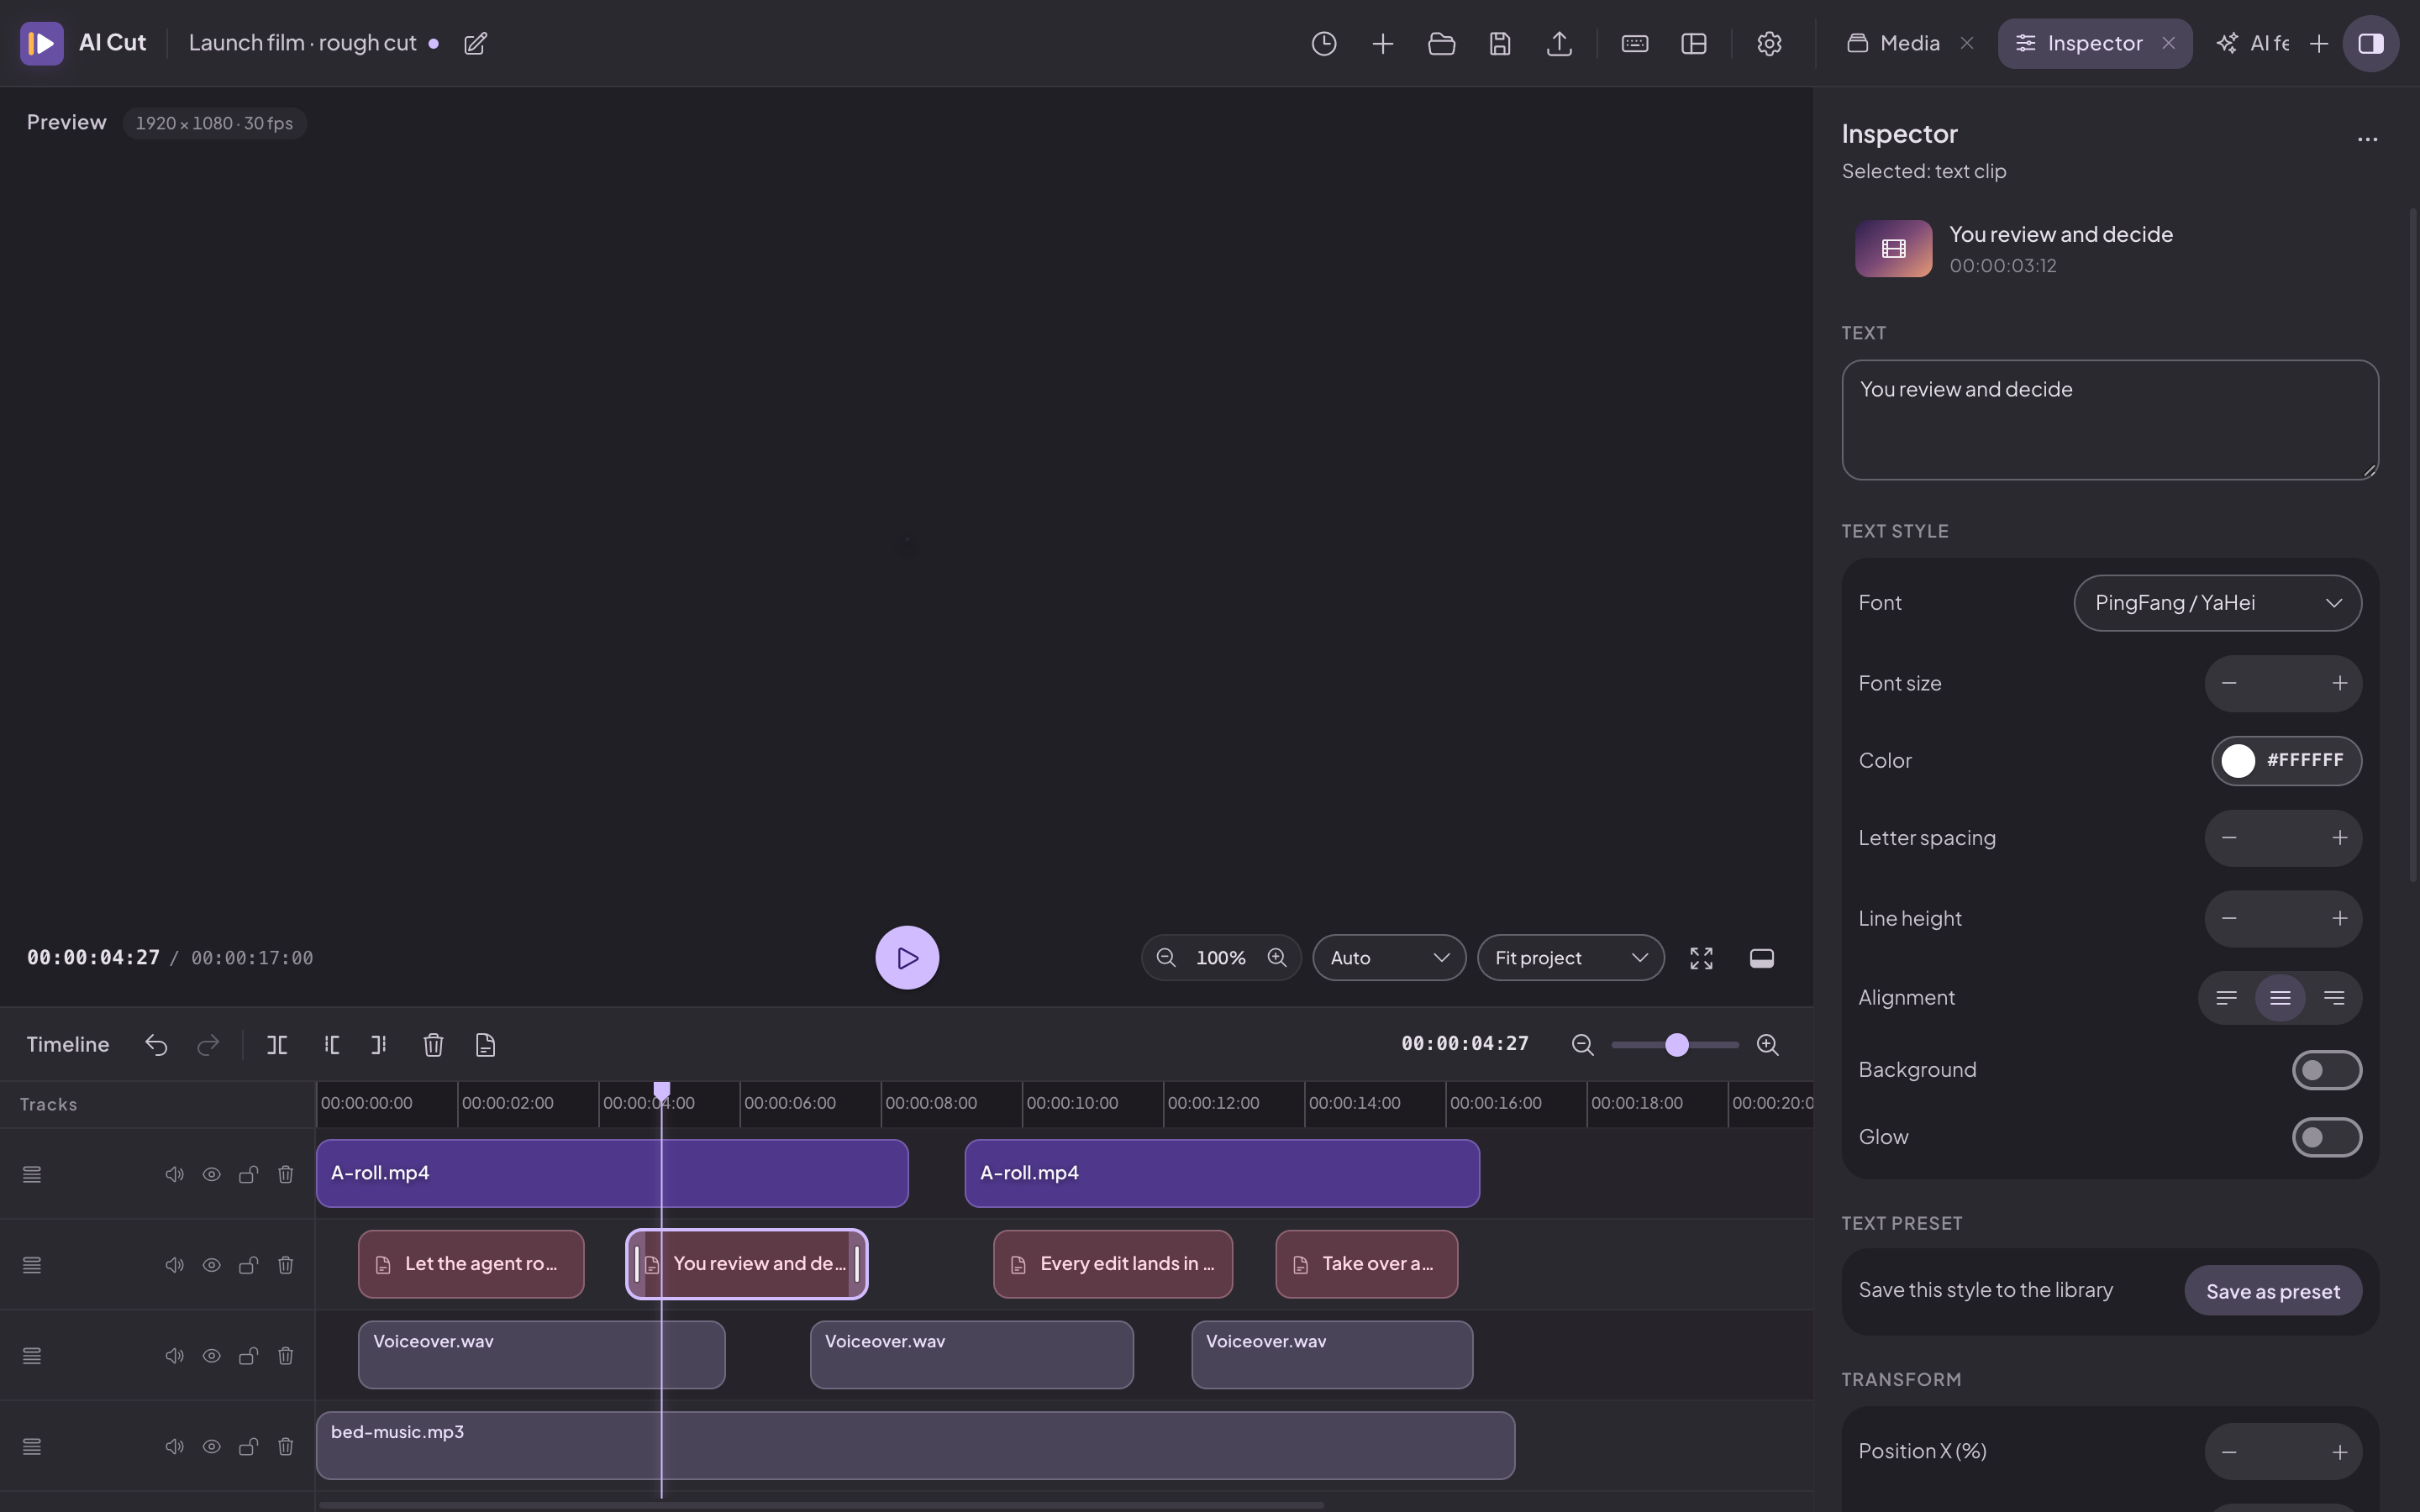Enter fullscreen preview mode
This screenshot has width=2420, height=1512.
tap(1701, 958)
